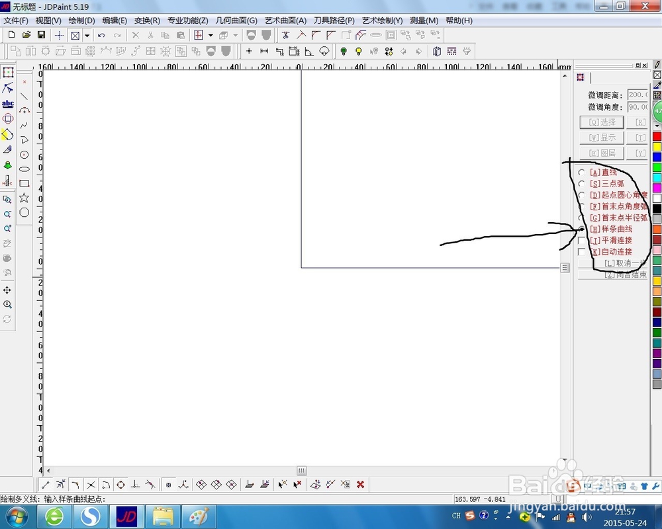Select the green light bulb icon
662x529 pixels.
tap(344, 52)
